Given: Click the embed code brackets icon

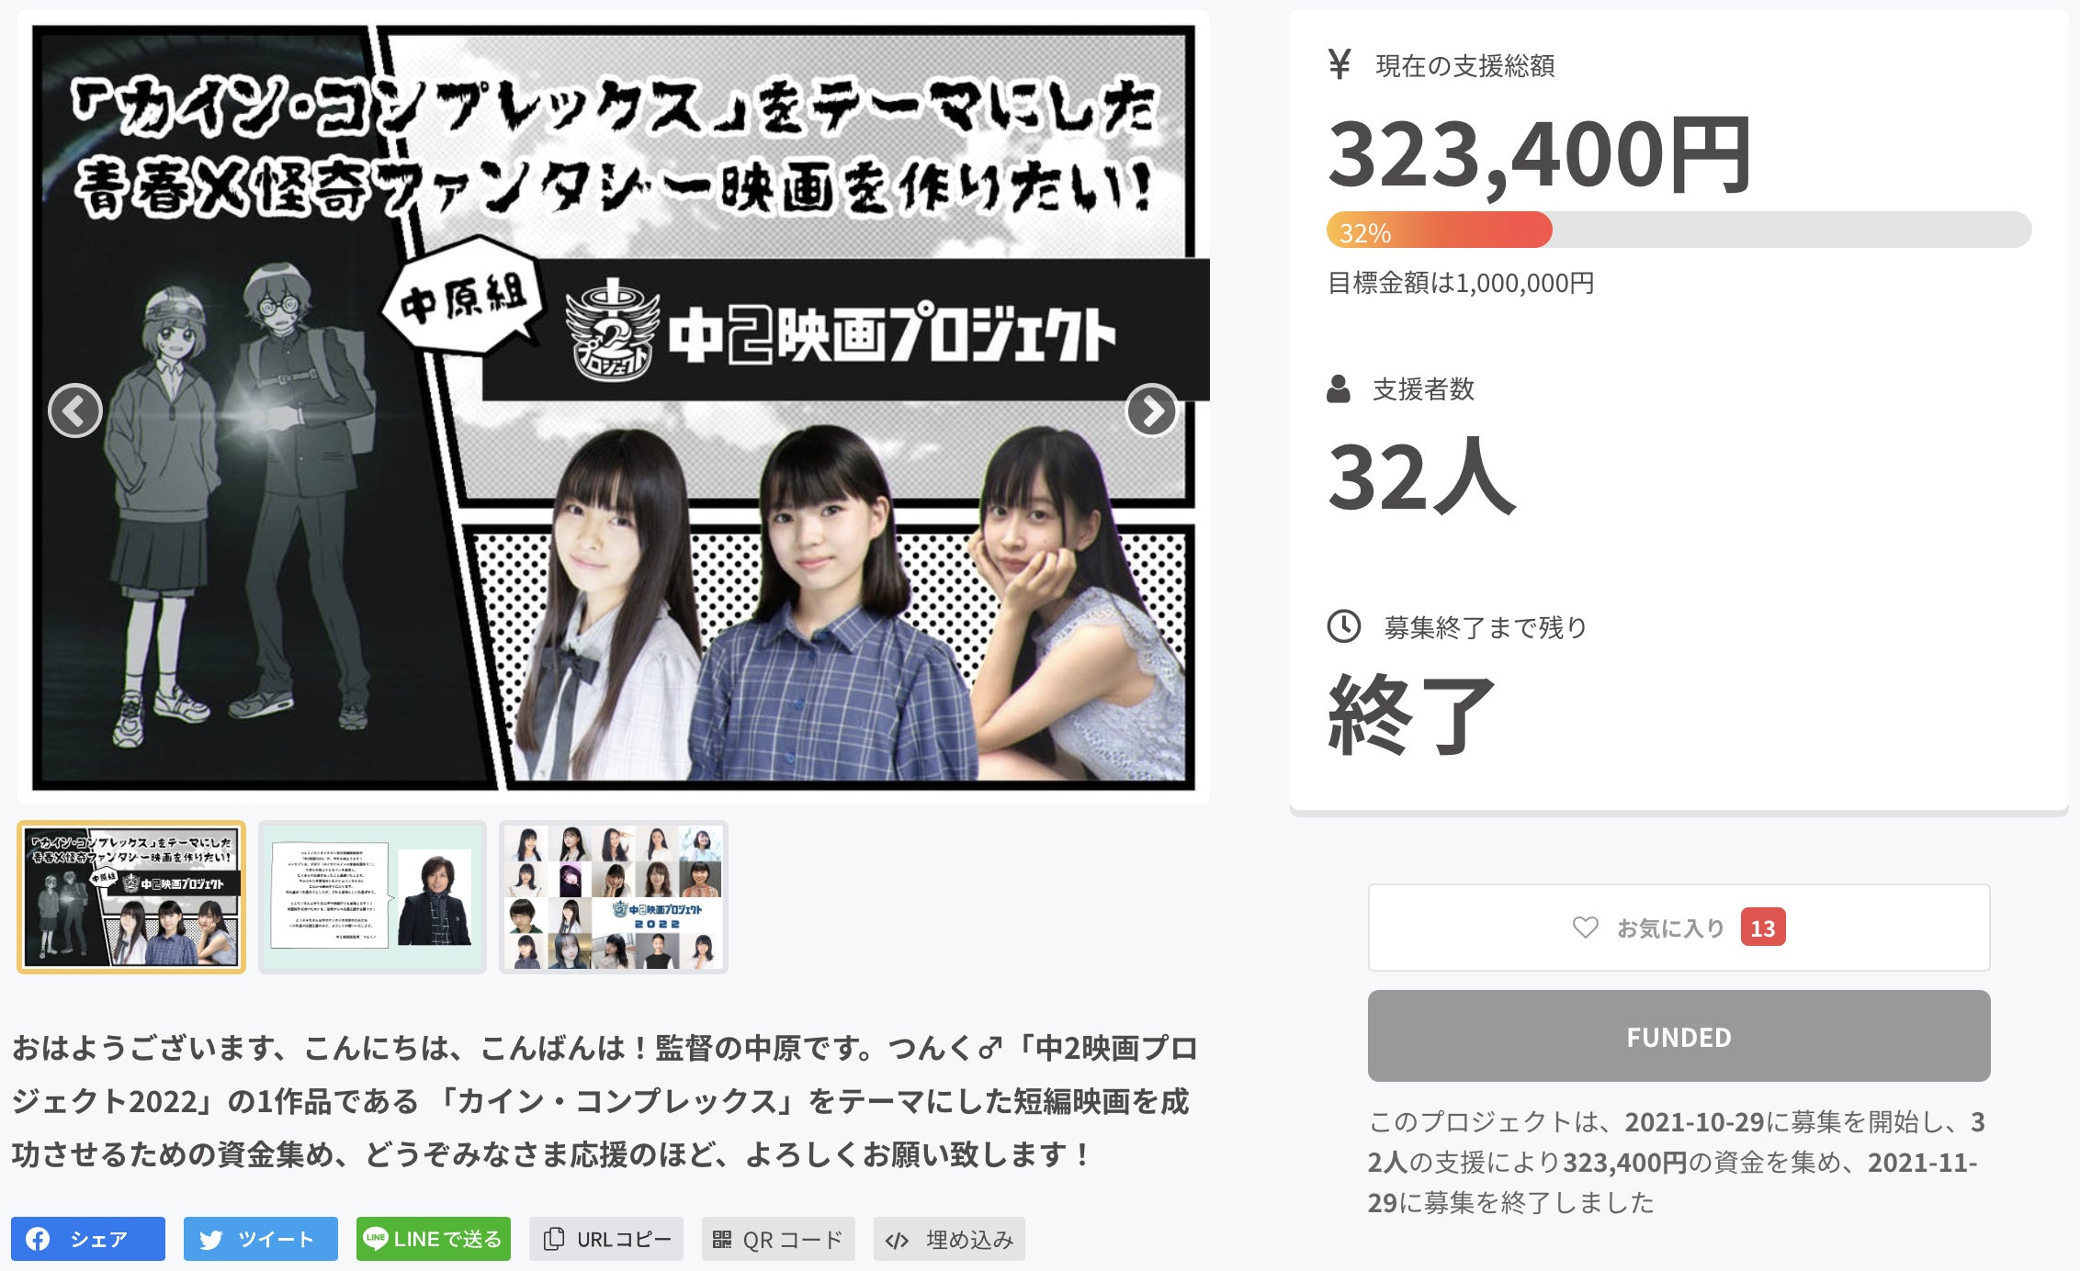Looking at the screenshot, I should click(x=897, y=1241).
